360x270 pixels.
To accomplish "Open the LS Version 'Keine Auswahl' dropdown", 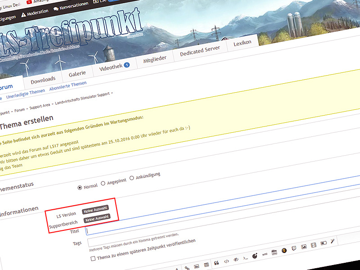I will point(95,209).
